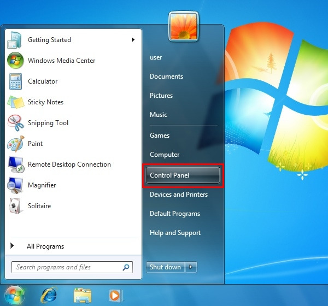Open the Paint palette icon
The height and width of the screenshot is (306, 328).
(15, 144)
